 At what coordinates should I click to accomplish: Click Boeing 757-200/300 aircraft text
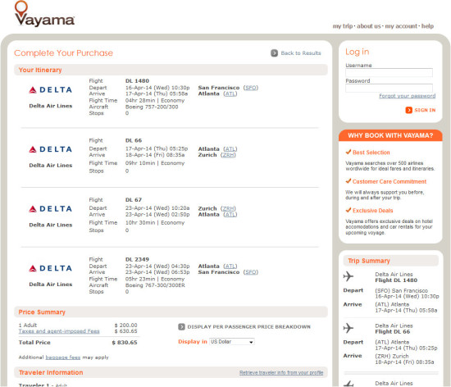tap(152, 107)
